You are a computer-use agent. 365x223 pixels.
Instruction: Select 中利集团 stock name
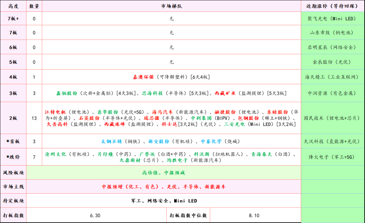click(201, 118)
